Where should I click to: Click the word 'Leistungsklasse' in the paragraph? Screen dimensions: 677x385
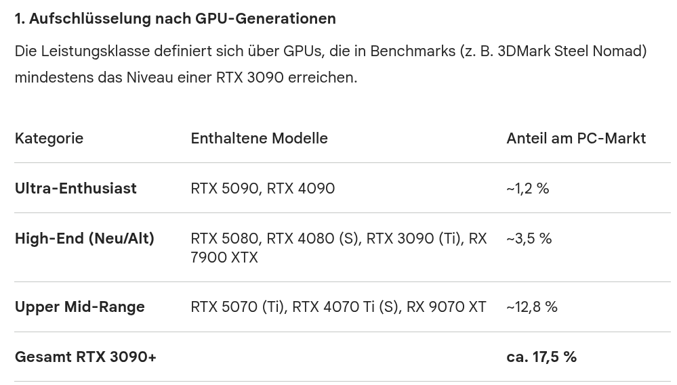[96, 51]
